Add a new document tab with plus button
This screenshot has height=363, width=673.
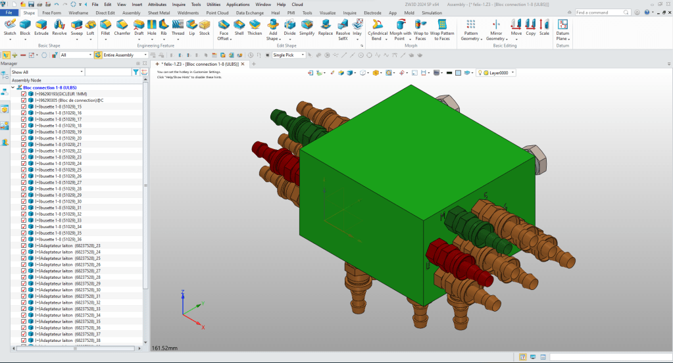point(253,64)
